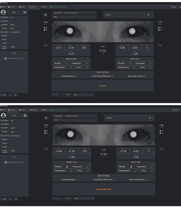The width and height of the screenshot is (181, 207).
Task: Open Help menu in the Normal-result window
Action: pos(174,7)
